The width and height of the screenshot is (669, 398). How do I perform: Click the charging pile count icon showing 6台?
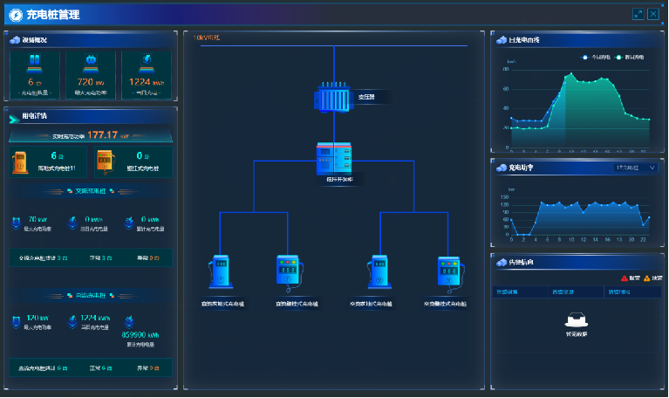[35, 64]
